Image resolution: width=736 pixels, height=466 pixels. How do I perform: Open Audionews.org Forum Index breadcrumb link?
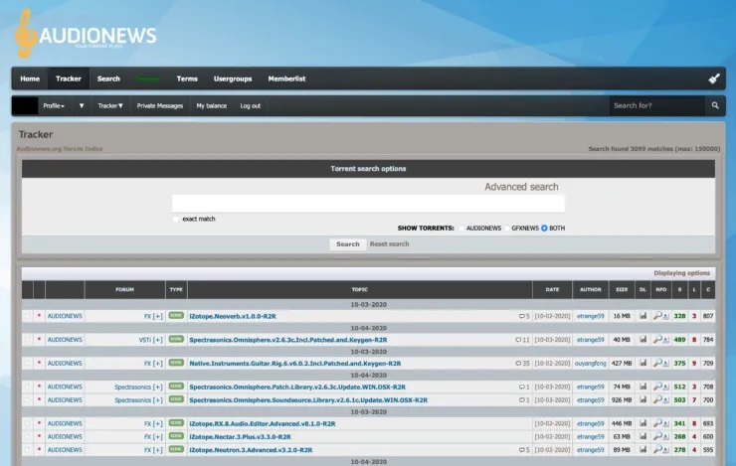60,149
